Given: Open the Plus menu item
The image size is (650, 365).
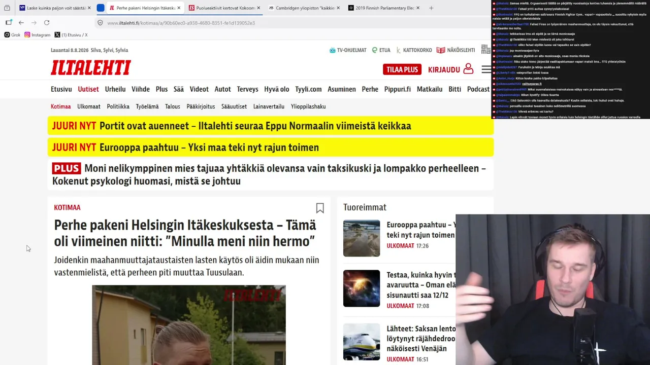Looking at the screenshot, I should (x=161, y=89).
